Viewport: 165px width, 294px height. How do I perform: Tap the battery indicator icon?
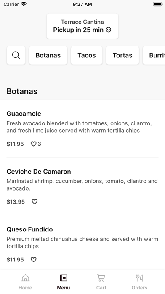pos(157,4)
